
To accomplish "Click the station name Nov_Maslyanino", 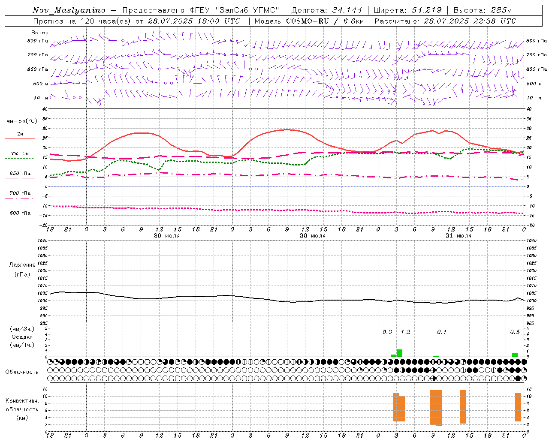I will (69, 10).
